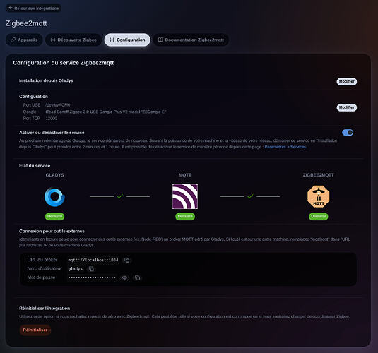378x353 pixels.
Task: Click the red Réinitialiser button
Action: click(x=35, y=330)
